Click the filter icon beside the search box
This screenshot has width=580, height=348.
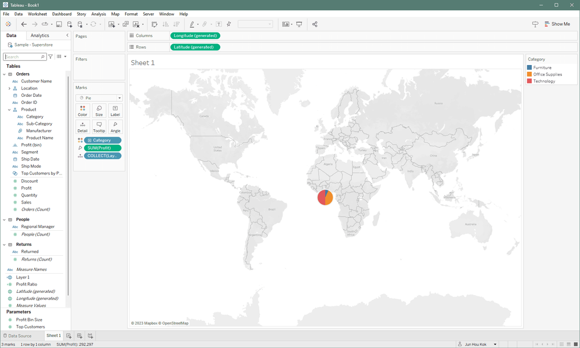point(50,57)
